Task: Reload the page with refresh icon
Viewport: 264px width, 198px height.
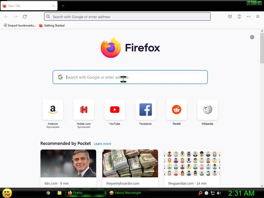Action: (x=25, y=17)
